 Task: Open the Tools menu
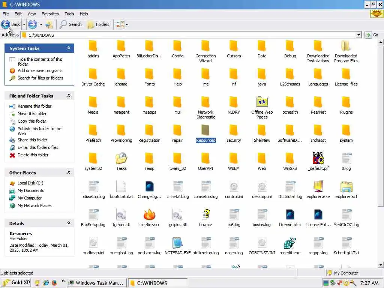pos(69,14)
